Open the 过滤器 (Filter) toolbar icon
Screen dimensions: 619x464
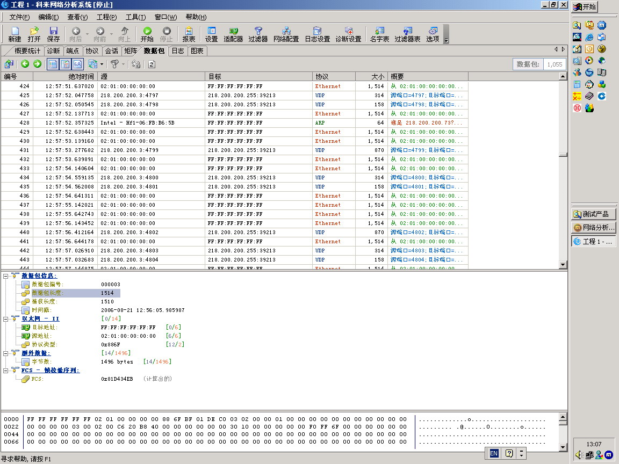258,34
